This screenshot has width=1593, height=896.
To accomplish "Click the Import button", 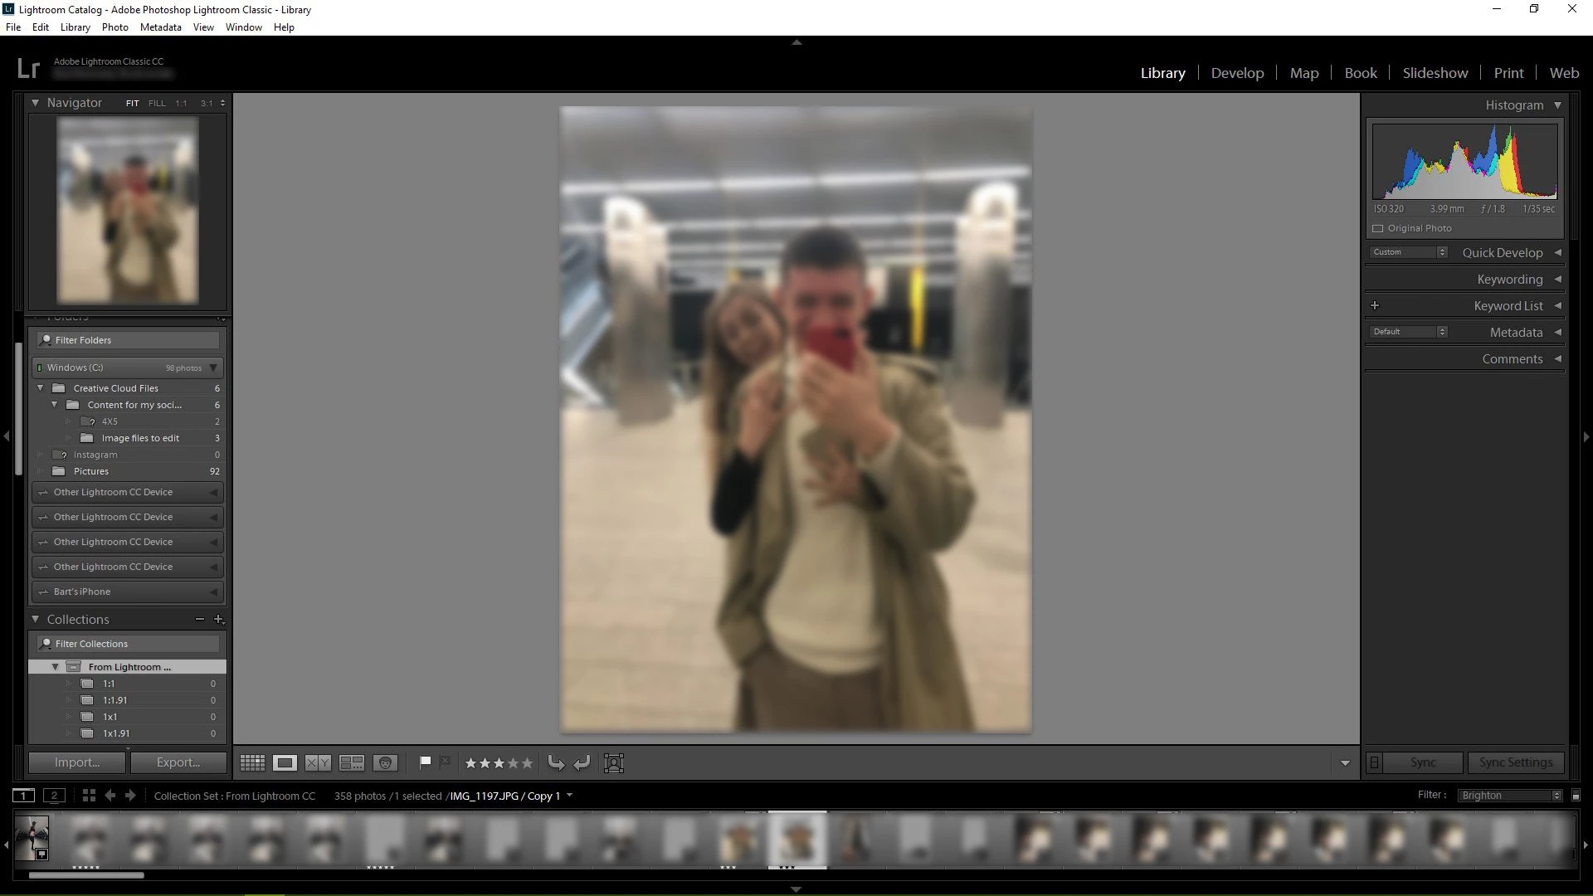I will coord(77,762).
